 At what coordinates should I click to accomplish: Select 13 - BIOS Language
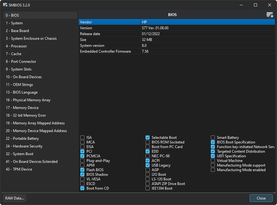click(40, 92)
